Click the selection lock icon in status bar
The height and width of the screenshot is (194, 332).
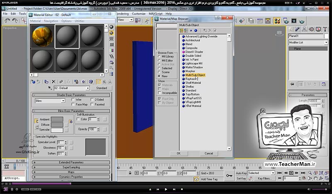coord(130,173)
